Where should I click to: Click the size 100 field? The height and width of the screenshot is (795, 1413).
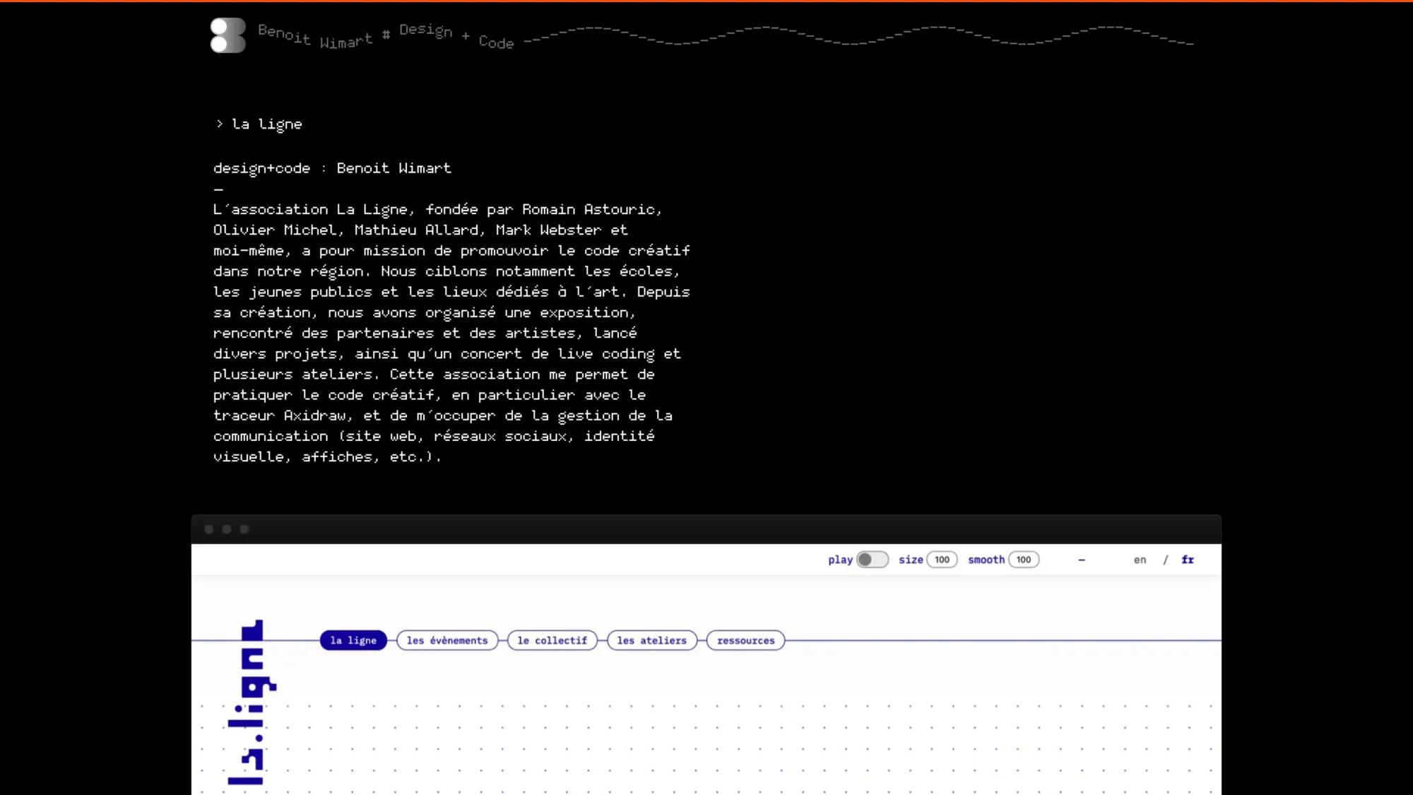(942, 560)
